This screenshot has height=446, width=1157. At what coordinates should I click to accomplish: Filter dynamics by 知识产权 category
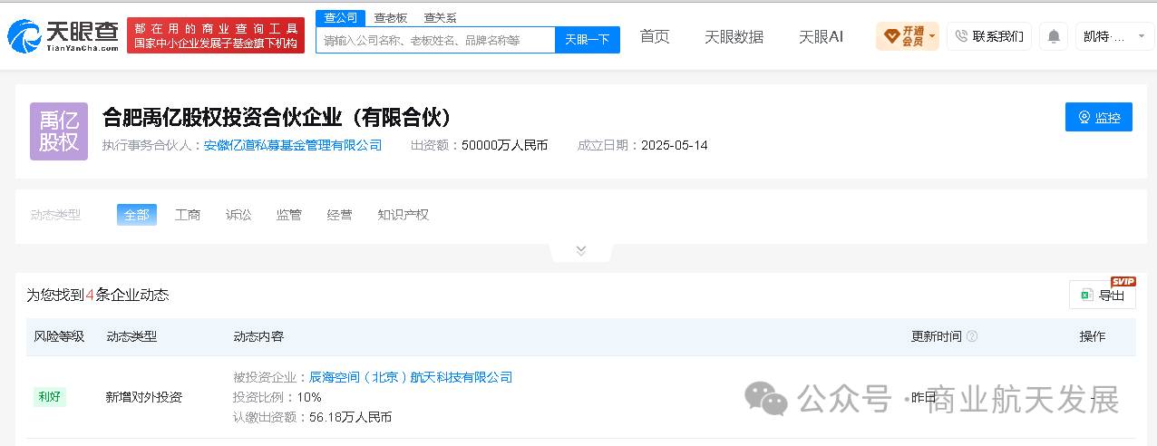point(403,215)
